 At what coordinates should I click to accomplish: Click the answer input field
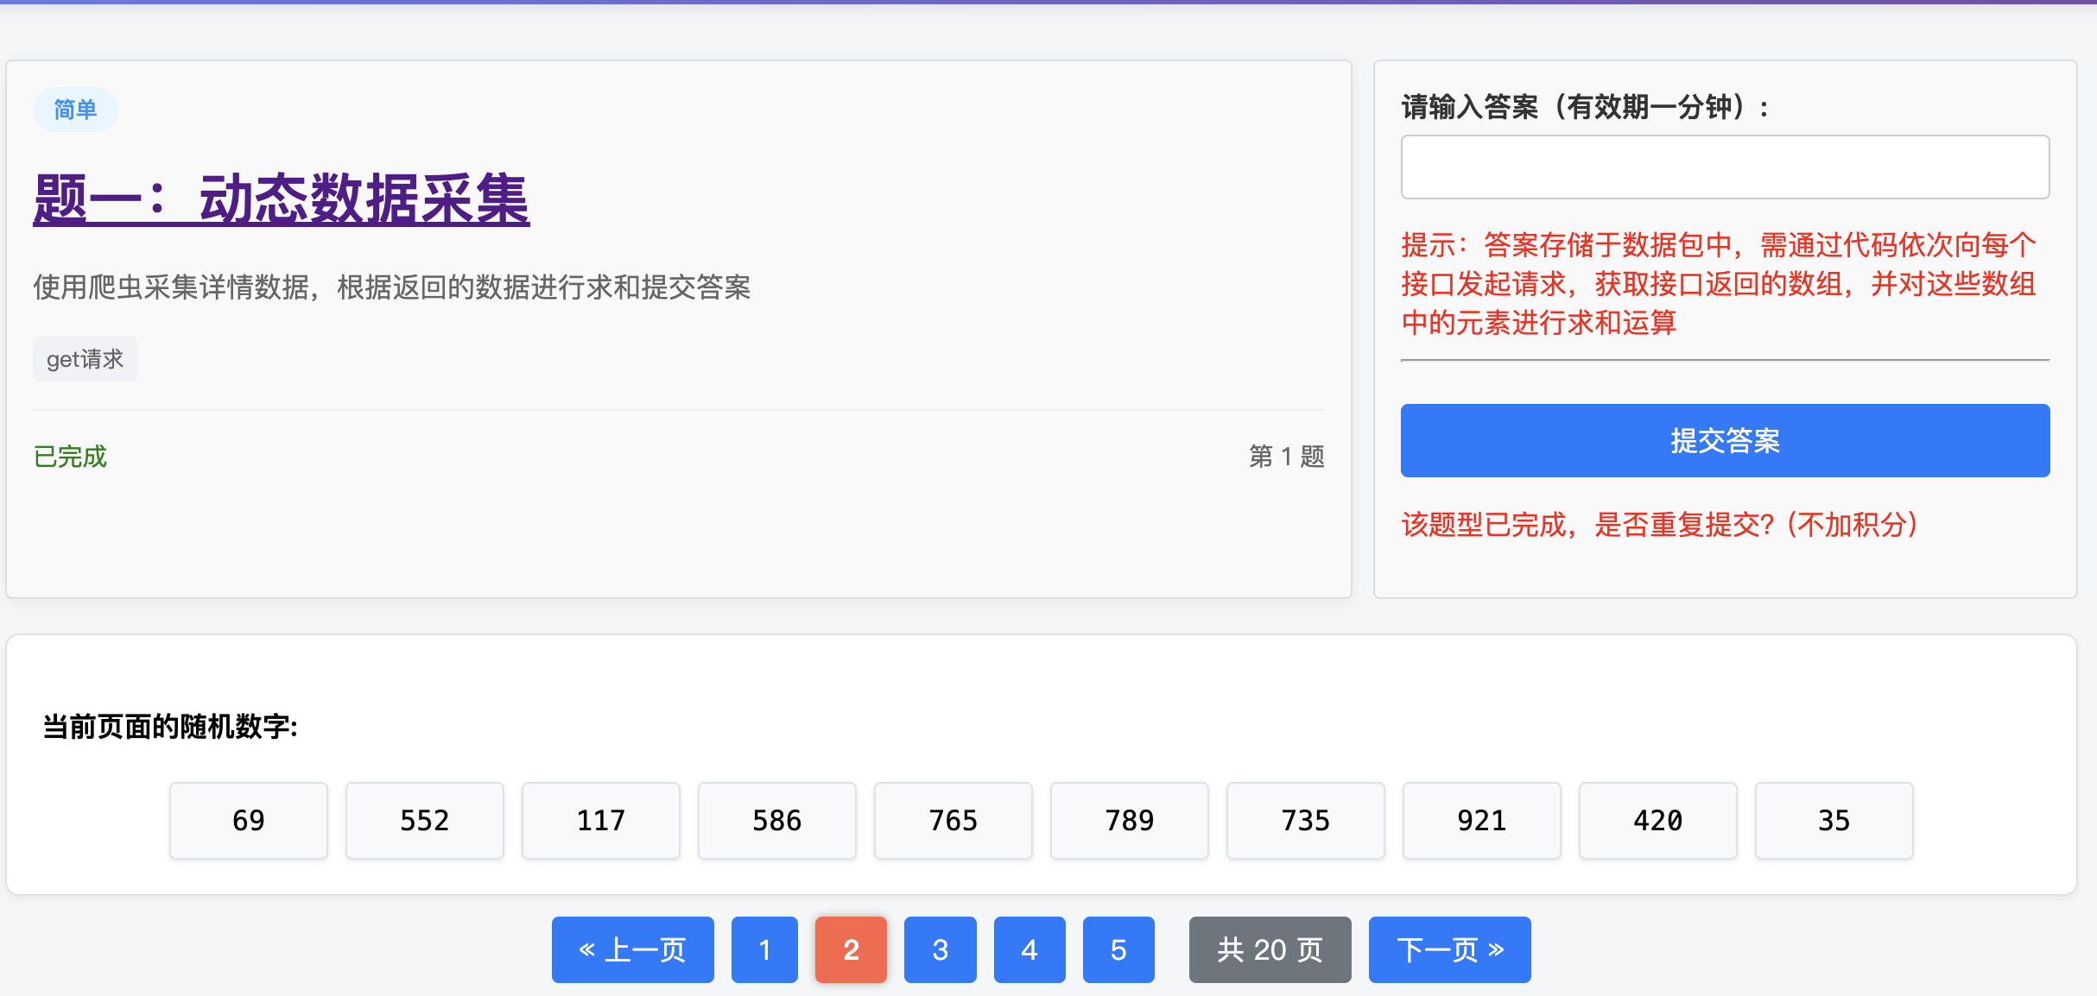pyautogui.click(x=1724, y=167)
